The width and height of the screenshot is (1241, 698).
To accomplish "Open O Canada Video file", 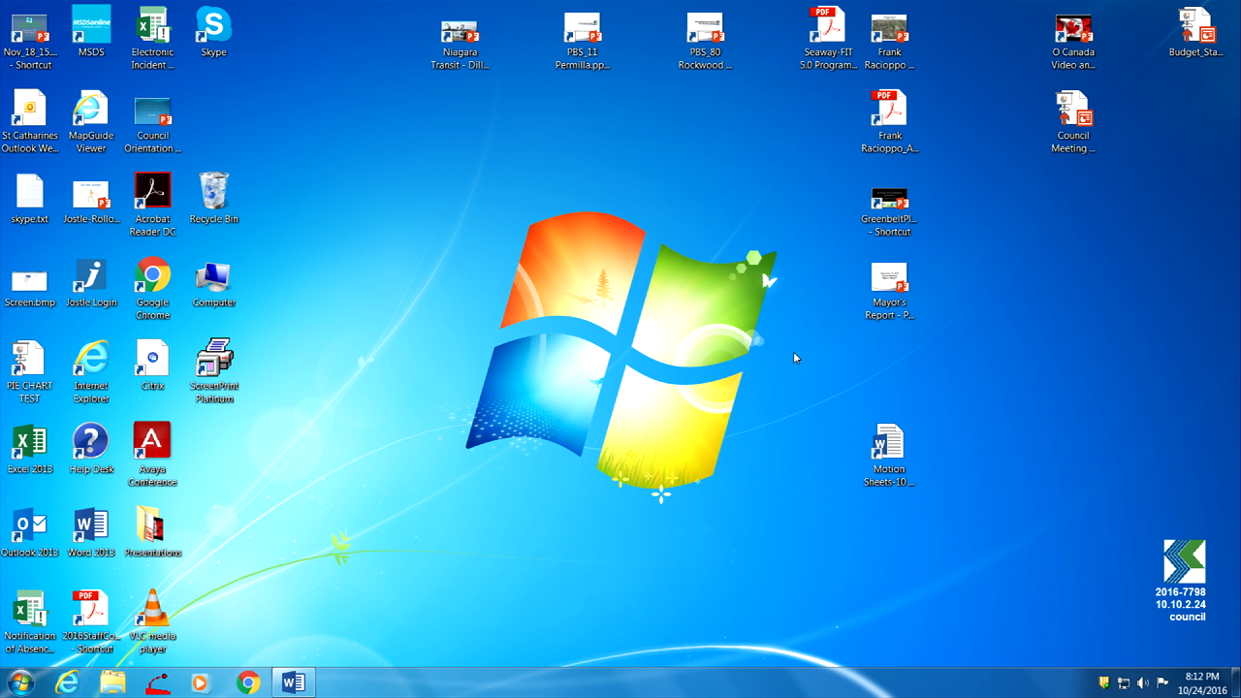I will (x=1073, y=43).
